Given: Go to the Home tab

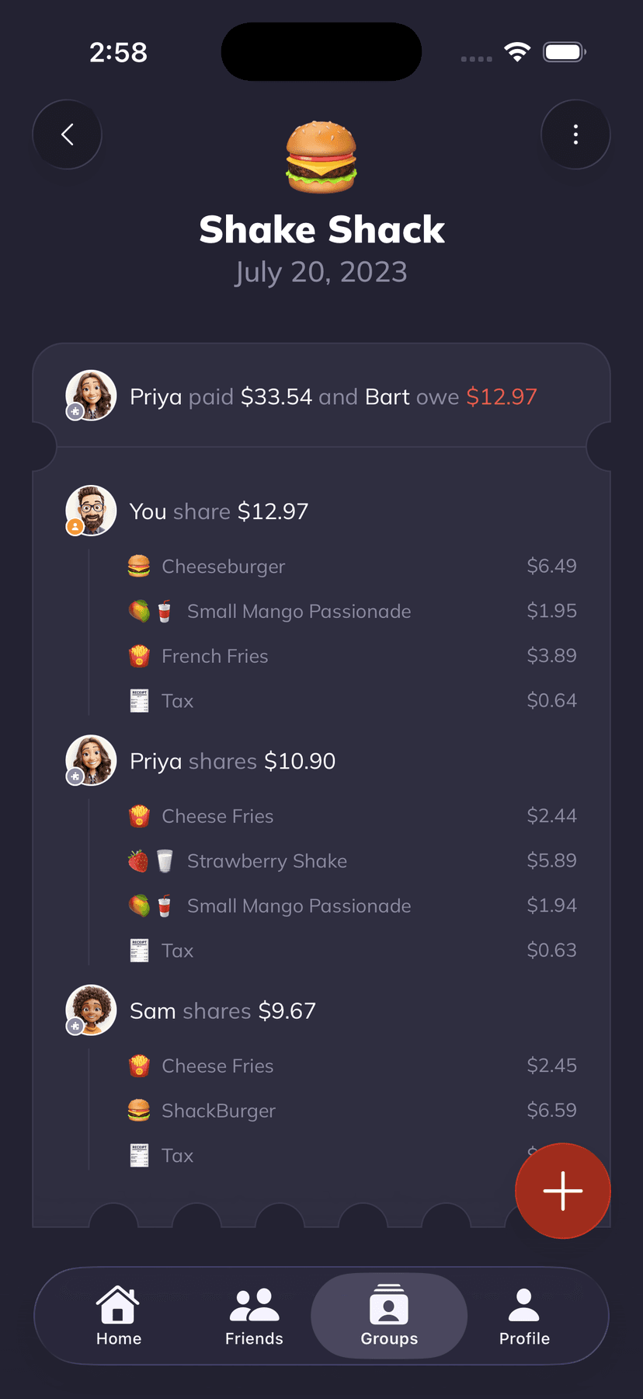Looking at the screenshot, I should tap(119, 1316).
